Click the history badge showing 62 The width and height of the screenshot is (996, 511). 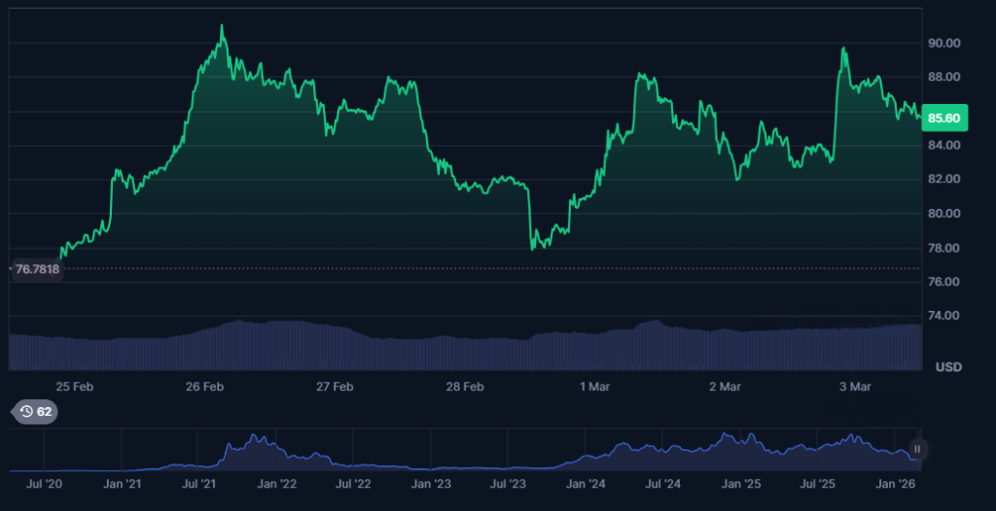36,412
